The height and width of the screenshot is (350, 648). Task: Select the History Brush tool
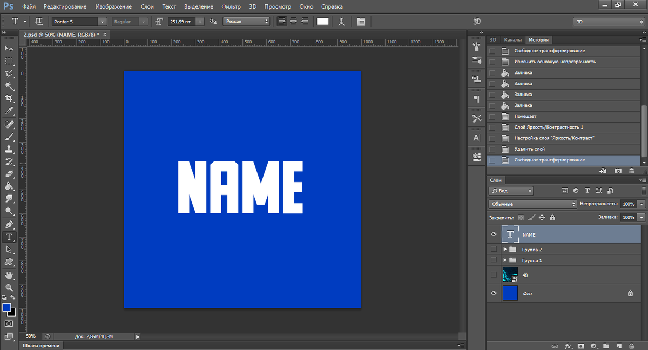coord(9,161)
